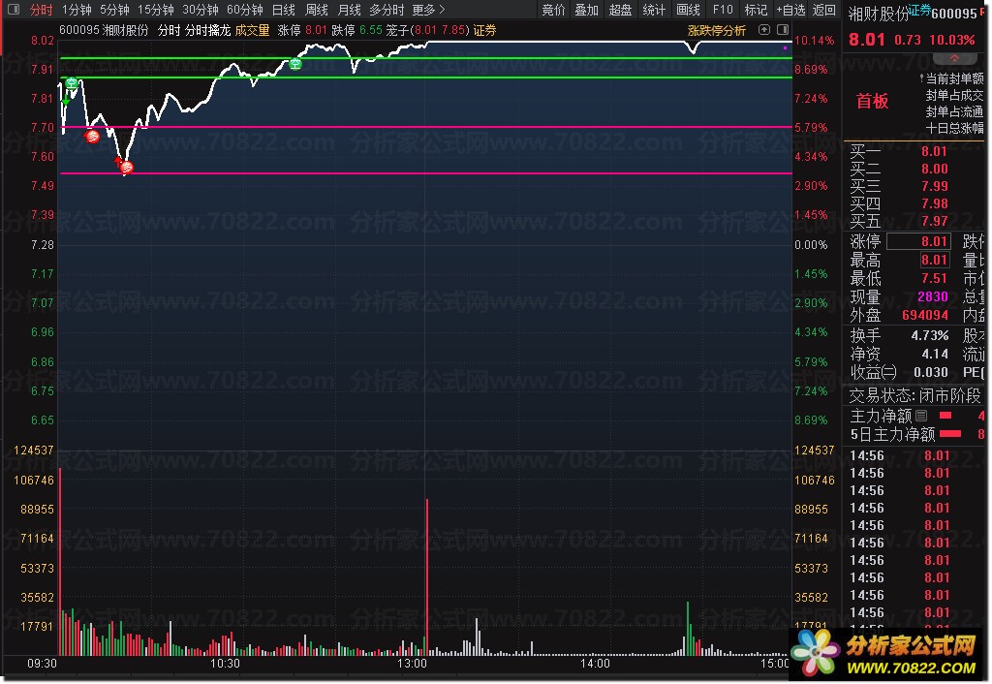Screen dimensions: 992x684
Task: Click the 分时擒龙 indicator name
Action: pos(208,30)
